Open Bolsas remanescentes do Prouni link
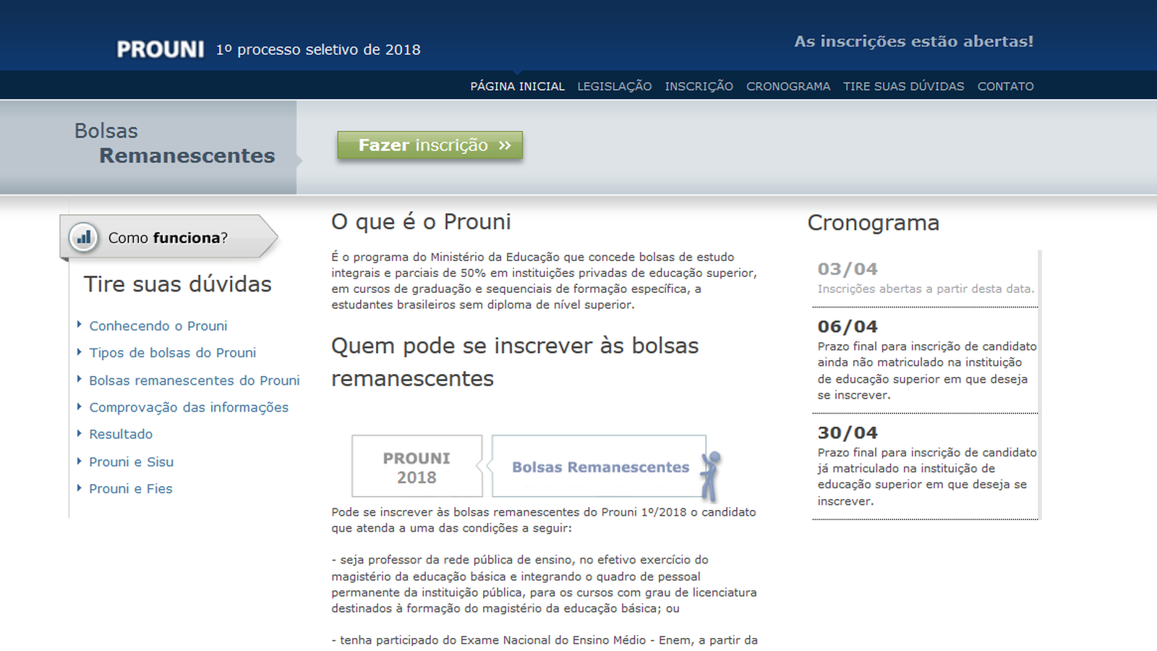The width and height of the screenshot is (1157, 651). click(194, 380)
